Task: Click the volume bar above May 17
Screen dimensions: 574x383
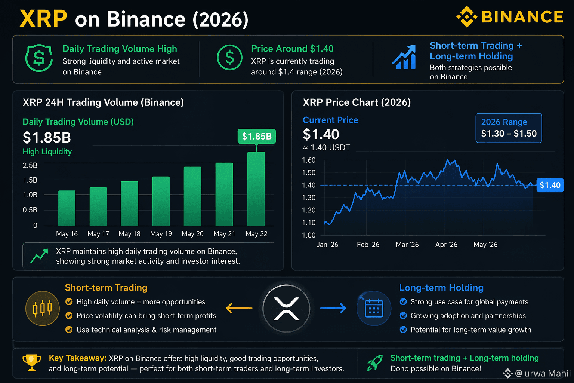Action: tap(98, 207)
